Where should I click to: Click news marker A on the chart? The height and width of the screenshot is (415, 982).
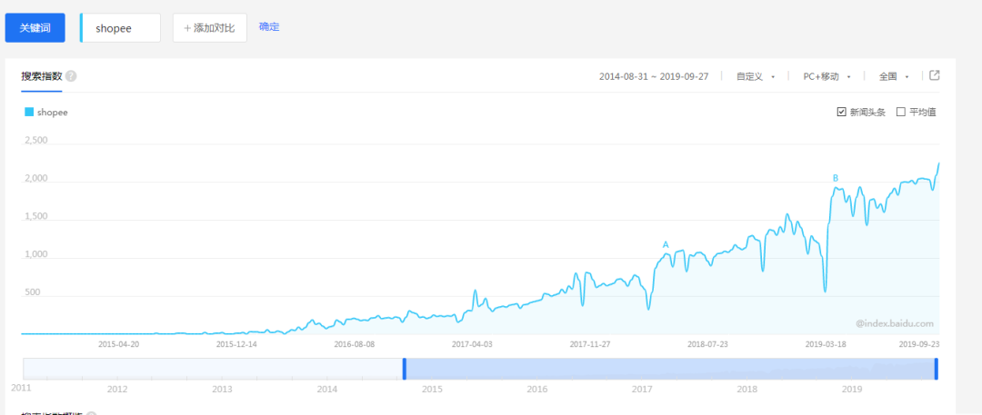coord(666,245)
